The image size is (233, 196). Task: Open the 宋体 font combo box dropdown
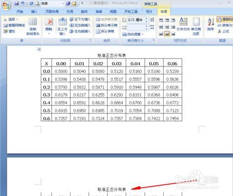pos(63,3)
